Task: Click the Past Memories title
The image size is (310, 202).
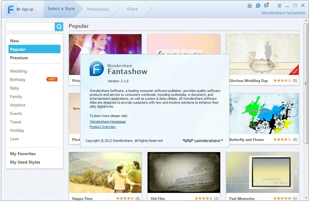Action: 242,198
